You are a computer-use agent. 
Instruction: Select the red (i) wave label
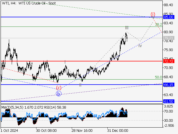click(x=153, y=14)
